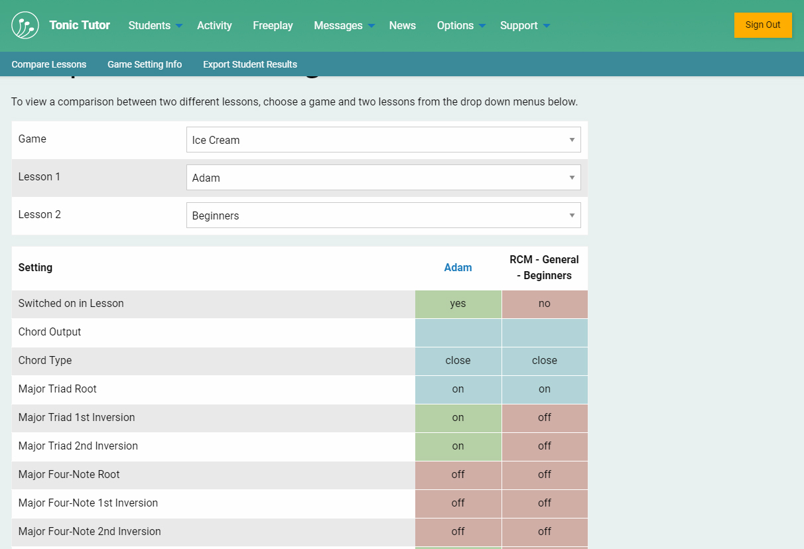Open the Students dropdown menu
Image resolution: width=804 pixels, height=549 pixels.
[x=155, y=26]
